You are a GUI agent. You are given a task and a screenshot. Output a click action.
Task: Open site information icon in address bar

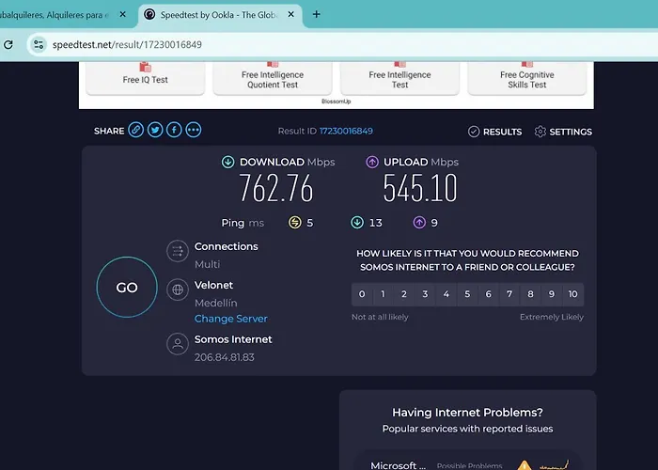(39, 44)
